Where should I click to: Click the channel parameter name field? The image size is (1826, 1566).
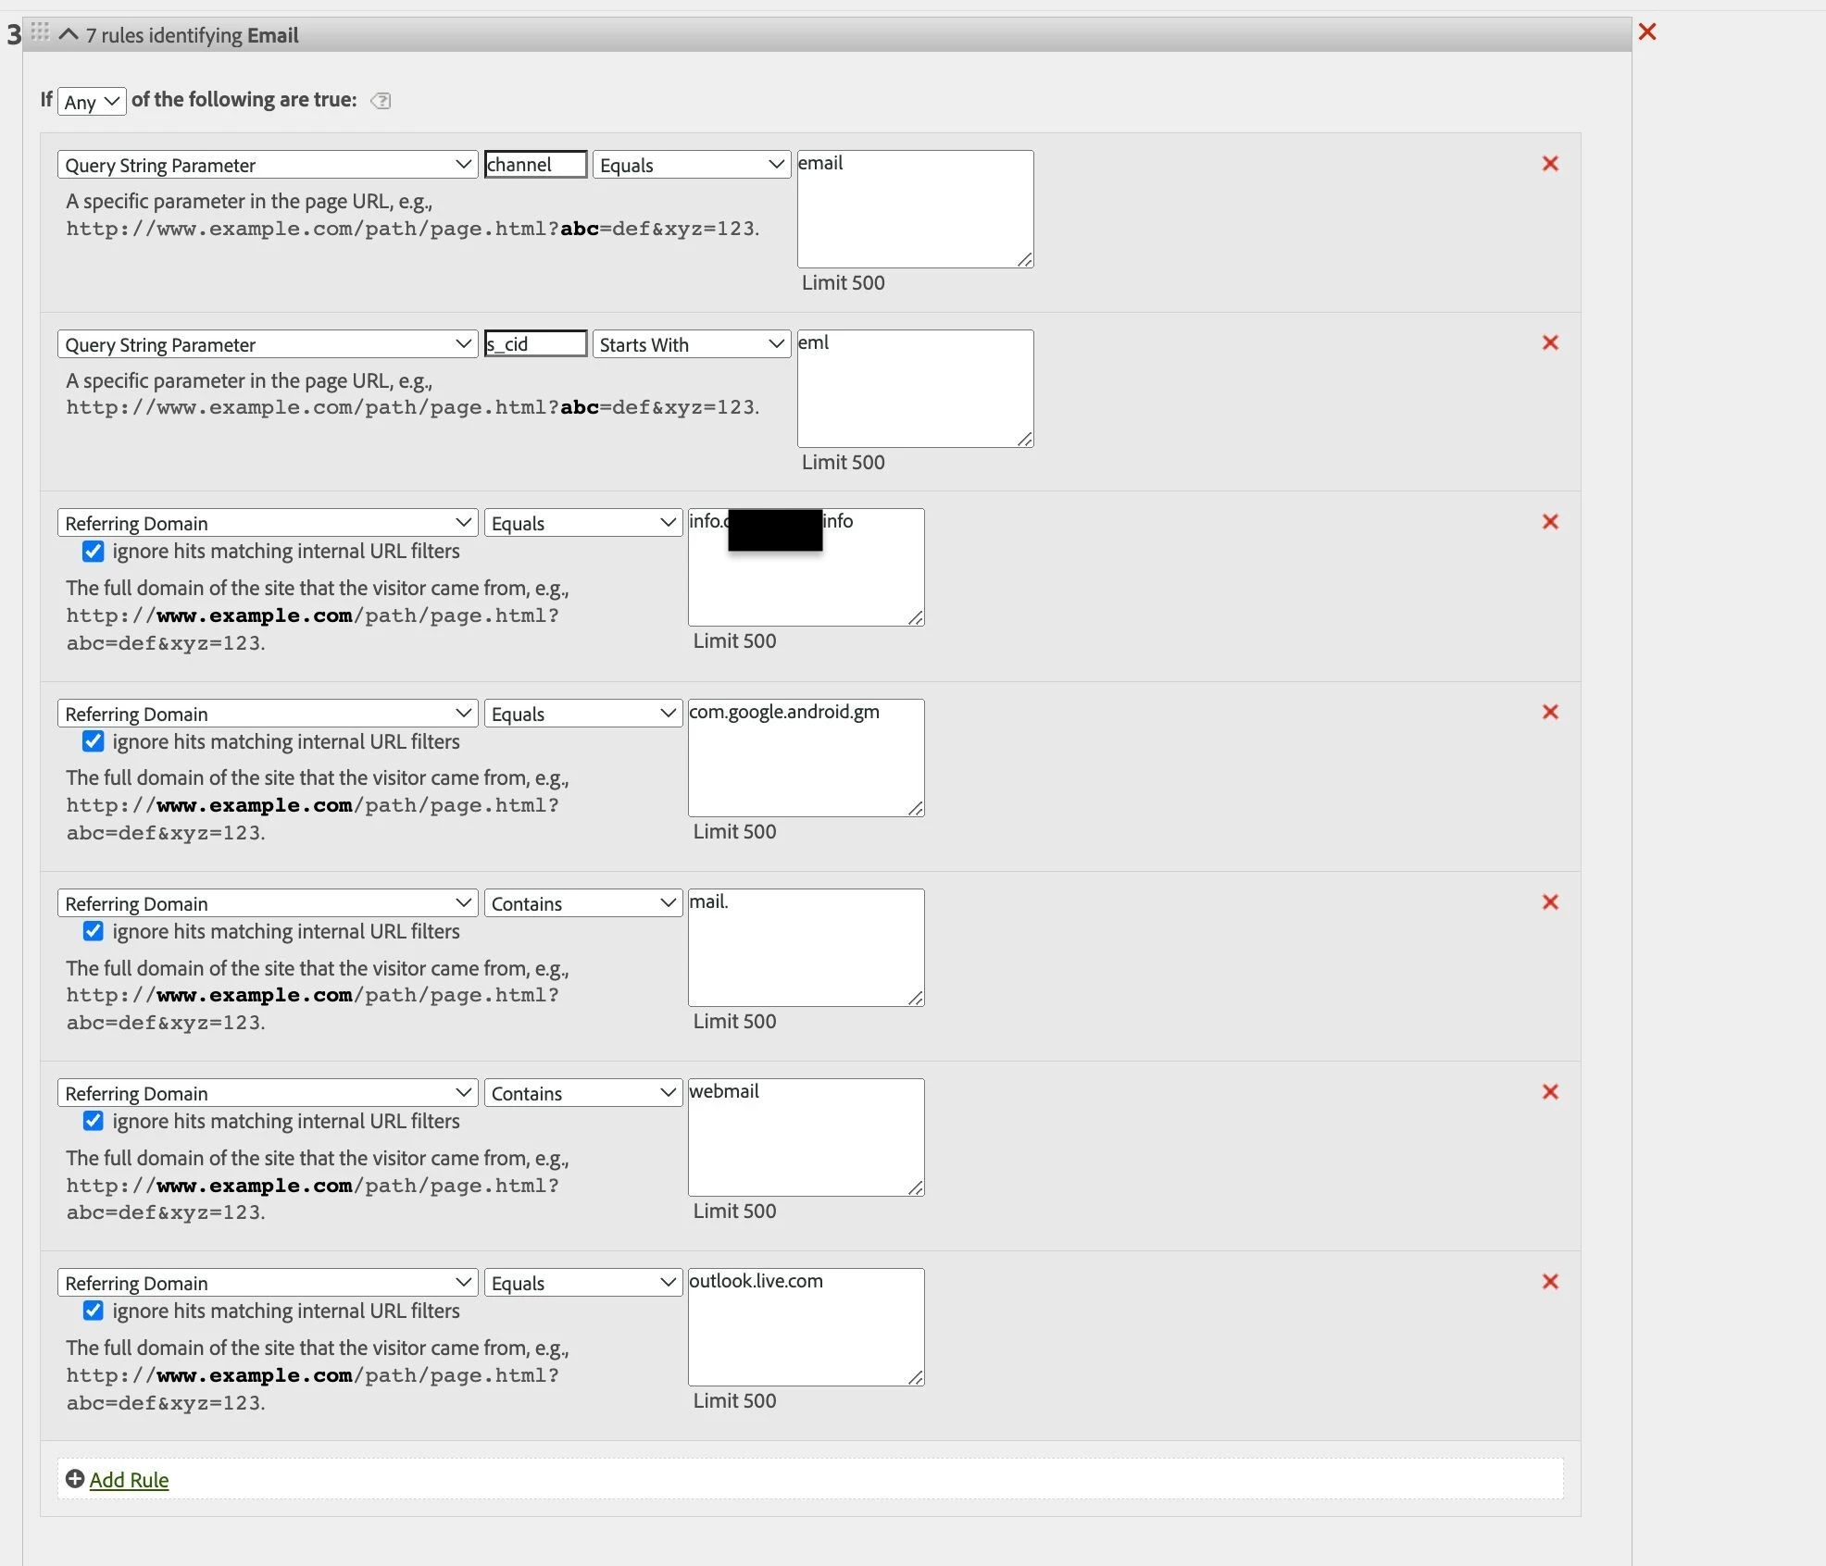(535, 165)
